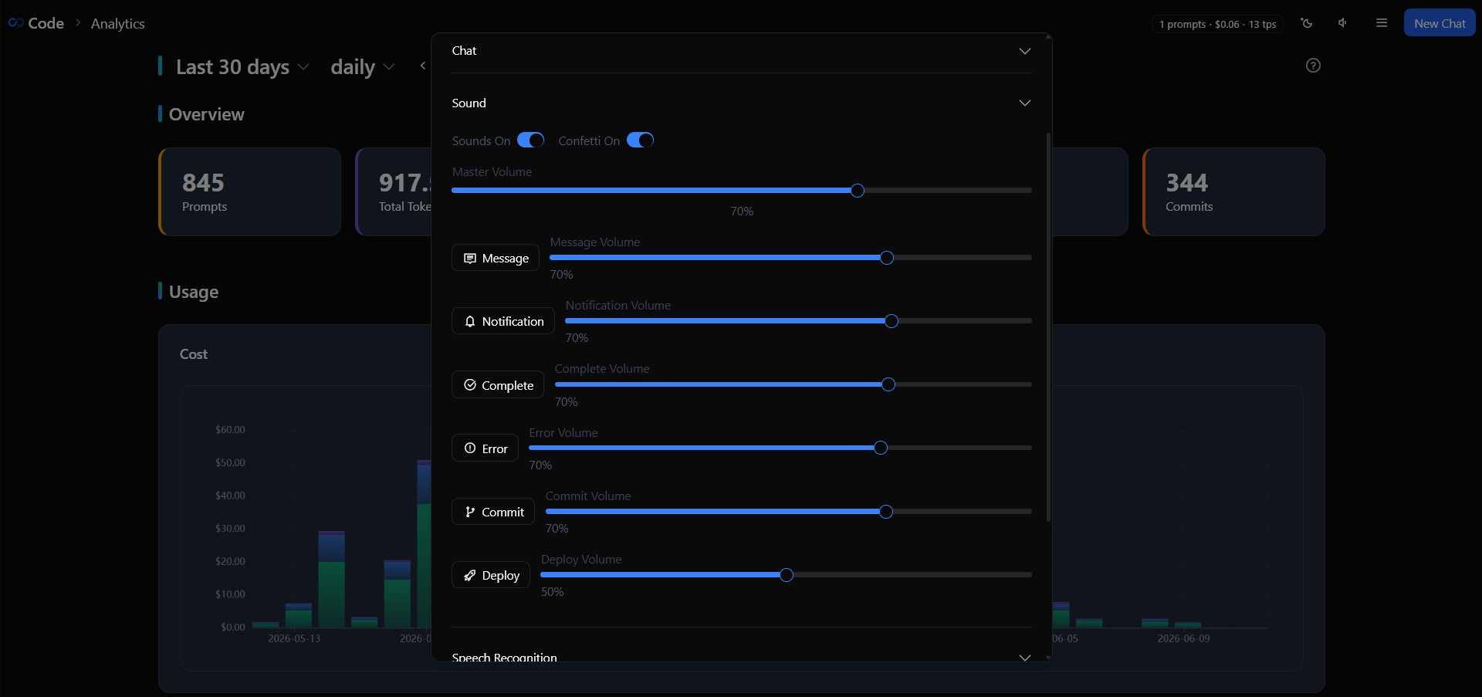Play the Message sound button

coord(496,258)
